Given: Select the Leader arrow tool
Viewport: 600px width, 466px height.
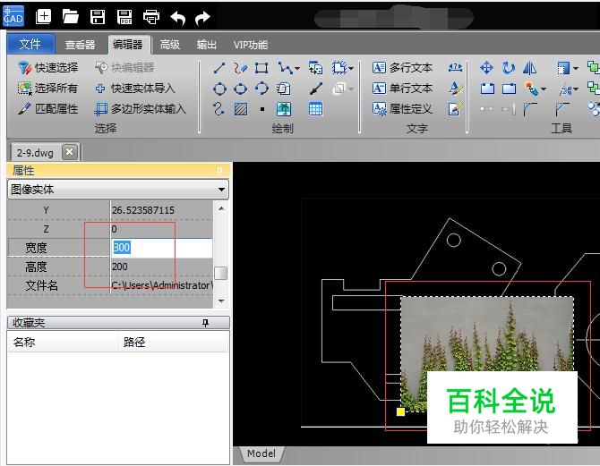Looking at the screenshot, I should point(316,89).
